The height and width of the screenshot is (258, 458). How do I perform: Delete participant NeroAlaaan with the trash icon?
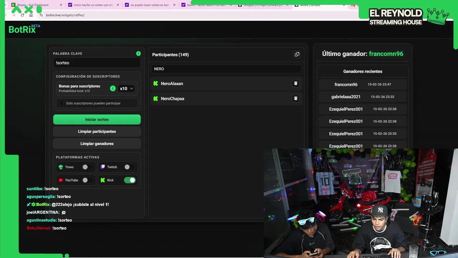tap(296, 83)
